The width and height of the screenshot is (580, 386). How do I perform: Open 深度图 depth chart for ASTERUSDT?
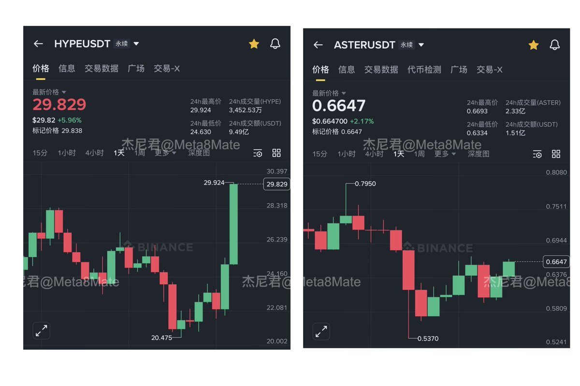click(478, 154)
